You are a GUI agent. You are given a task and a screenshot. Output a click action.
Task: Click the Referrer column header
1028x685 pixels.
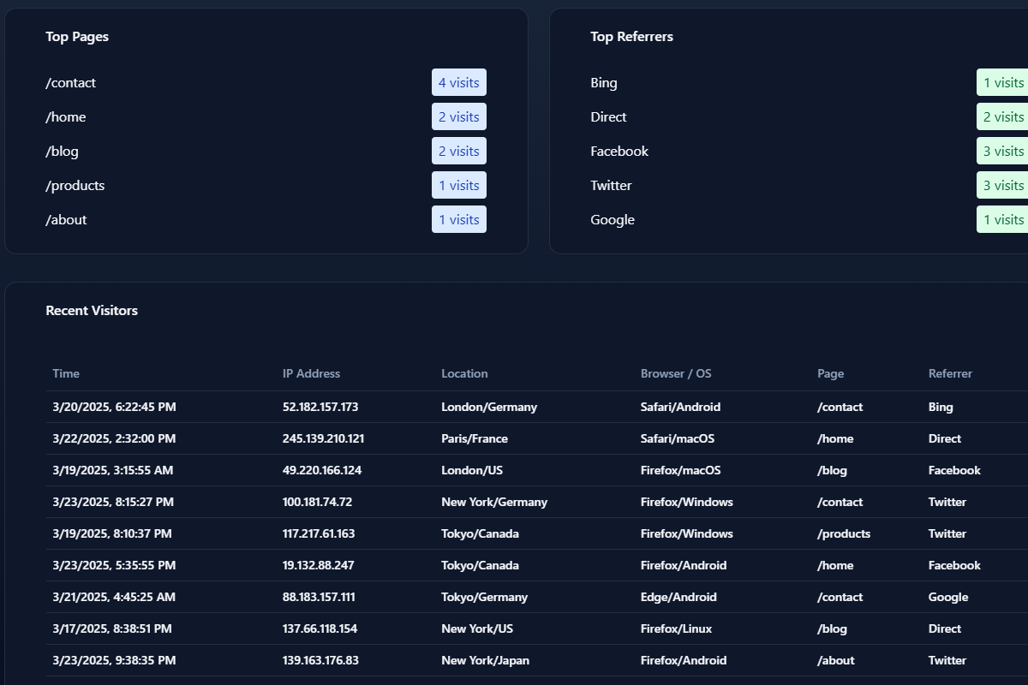pyautogui.click(x=950, y=373)
